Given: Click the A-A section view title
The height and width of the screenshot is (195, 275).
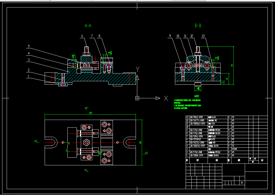Looking at the screenshot, I should pyautogui.click(x=88, y=26).
